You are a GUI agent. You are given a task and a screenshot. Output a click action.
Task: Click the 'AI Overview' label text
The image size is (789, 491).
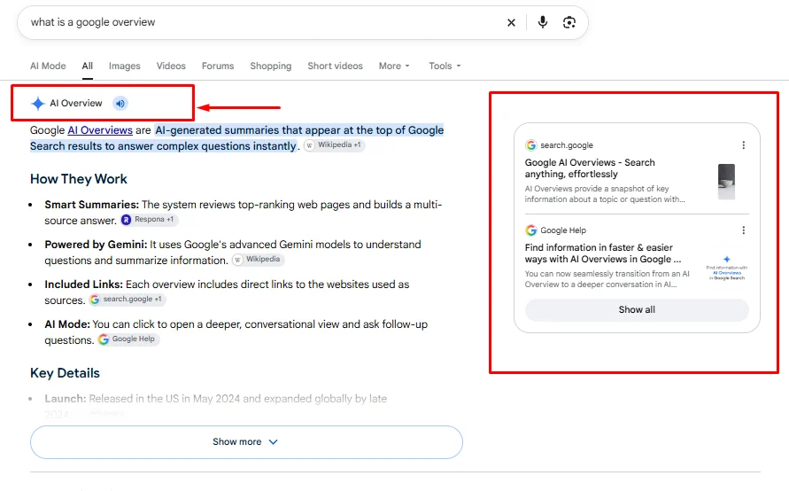(x=75, y=103)
